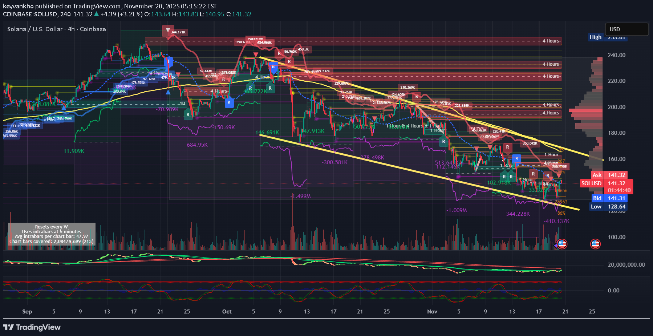
Task: Click the TradingView logo
Action: pyautogui.click(x=32, y=327)
